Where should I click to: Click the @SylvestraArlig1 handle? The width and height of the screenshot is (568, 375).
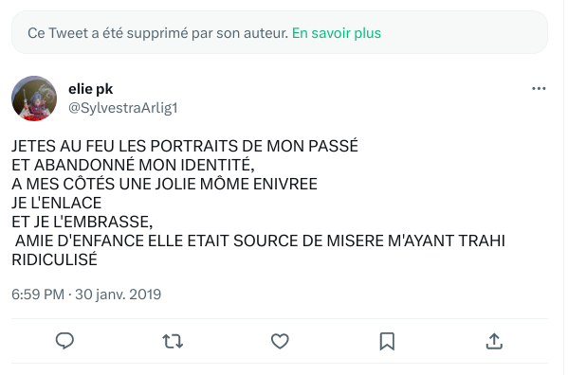pos(123,108)
